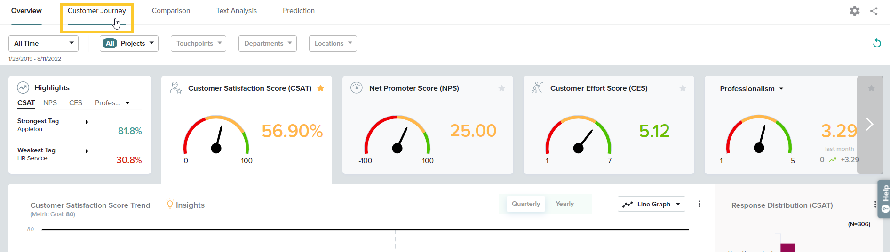
Task: Switch to the Customer Journey tab
Action: coord(96,11)
